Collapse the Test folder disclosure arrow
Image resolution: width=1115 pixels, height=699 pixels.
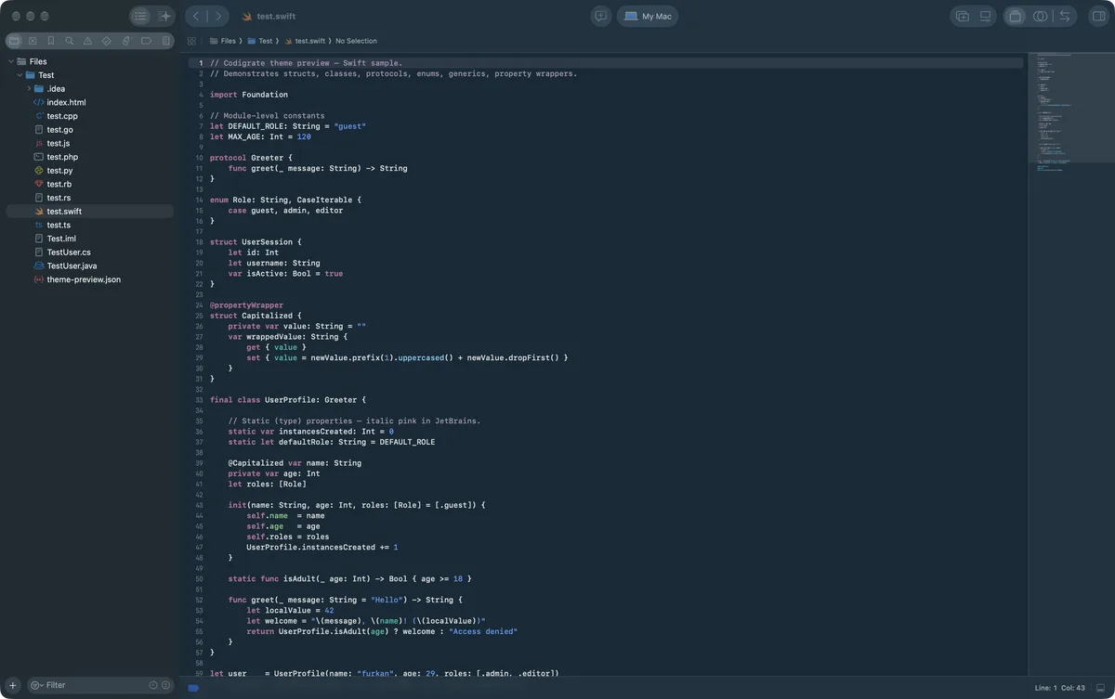pos(20,75)
